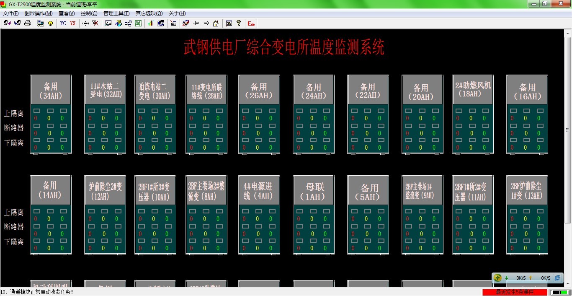Click the user logout icon beside the printer
The width and height of the screenshot is (572, 296).
[x=17, y=23]
